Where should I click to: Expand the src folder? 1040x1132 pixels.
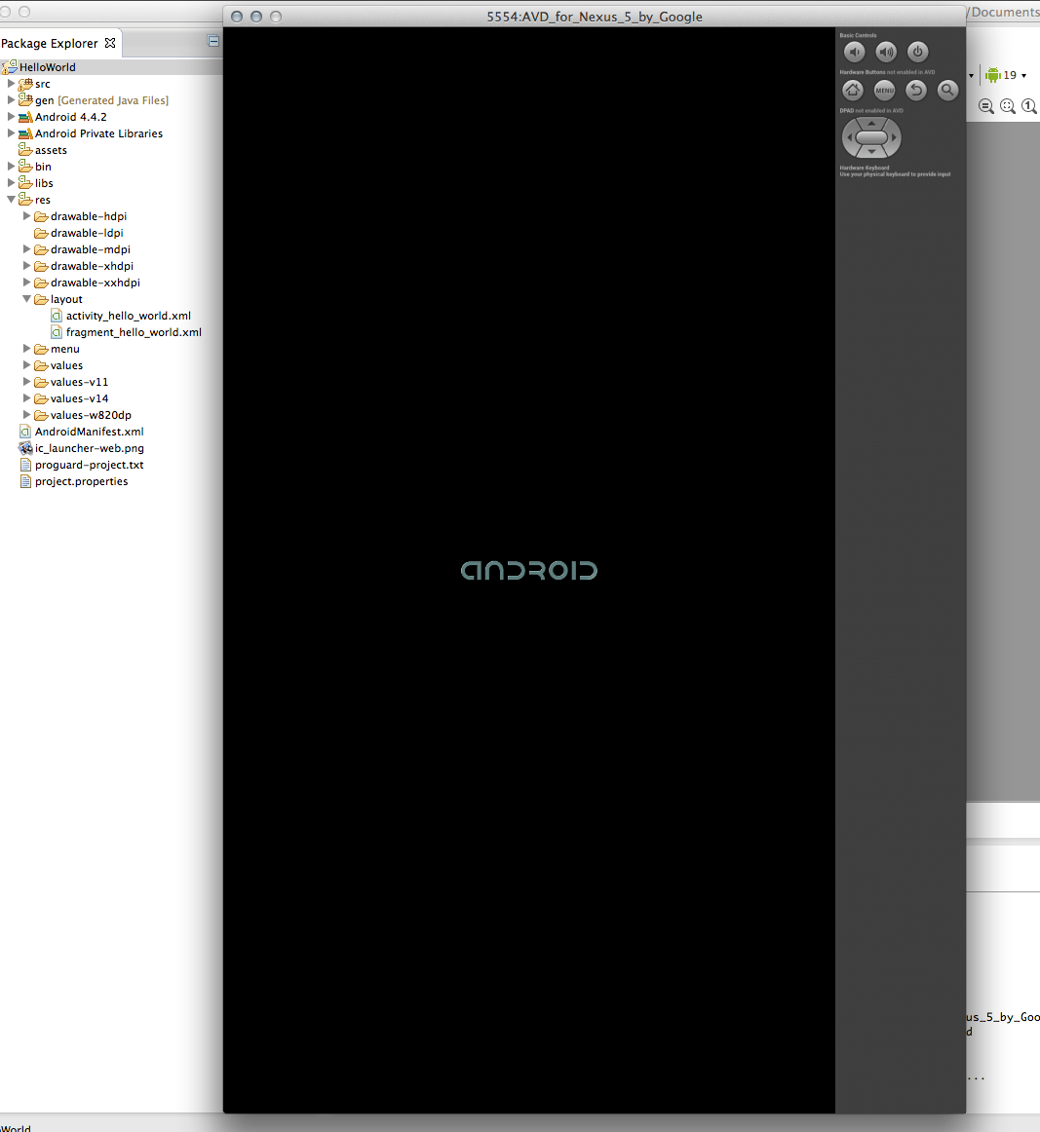[11, 84]
